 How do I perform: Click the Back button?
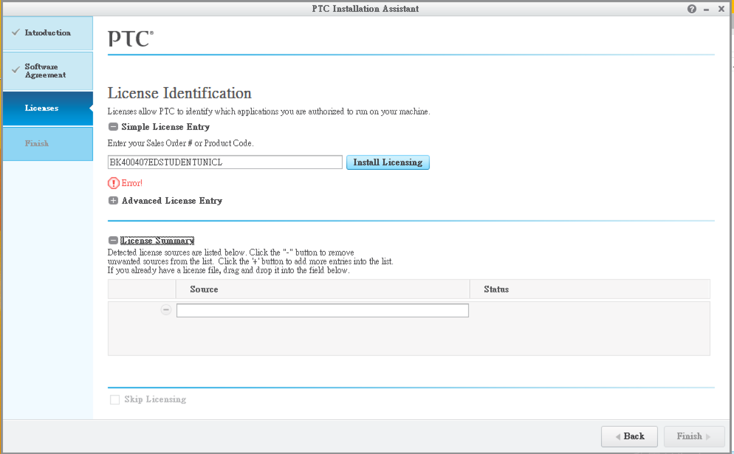[x=629, y=436]
